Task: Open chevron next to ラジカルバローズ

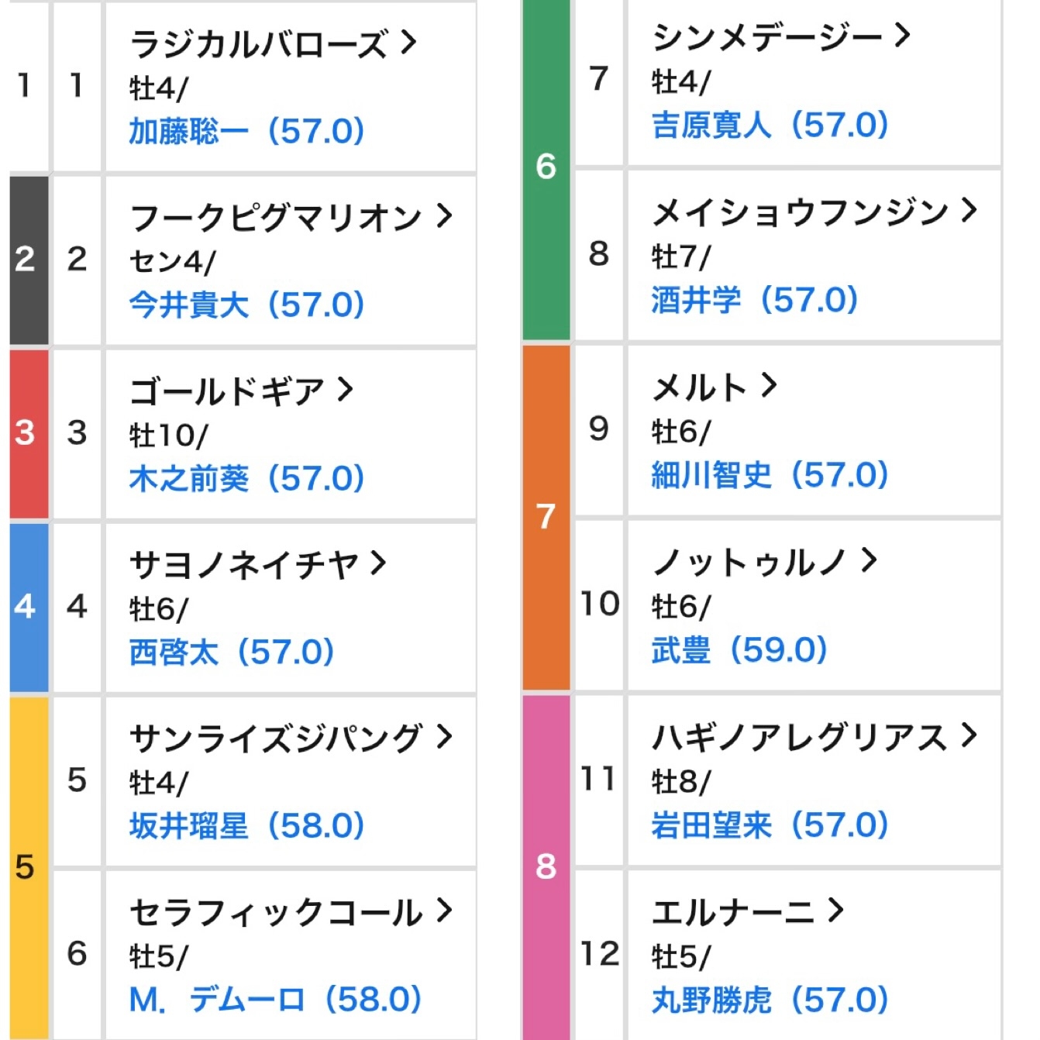Action: 409,42
